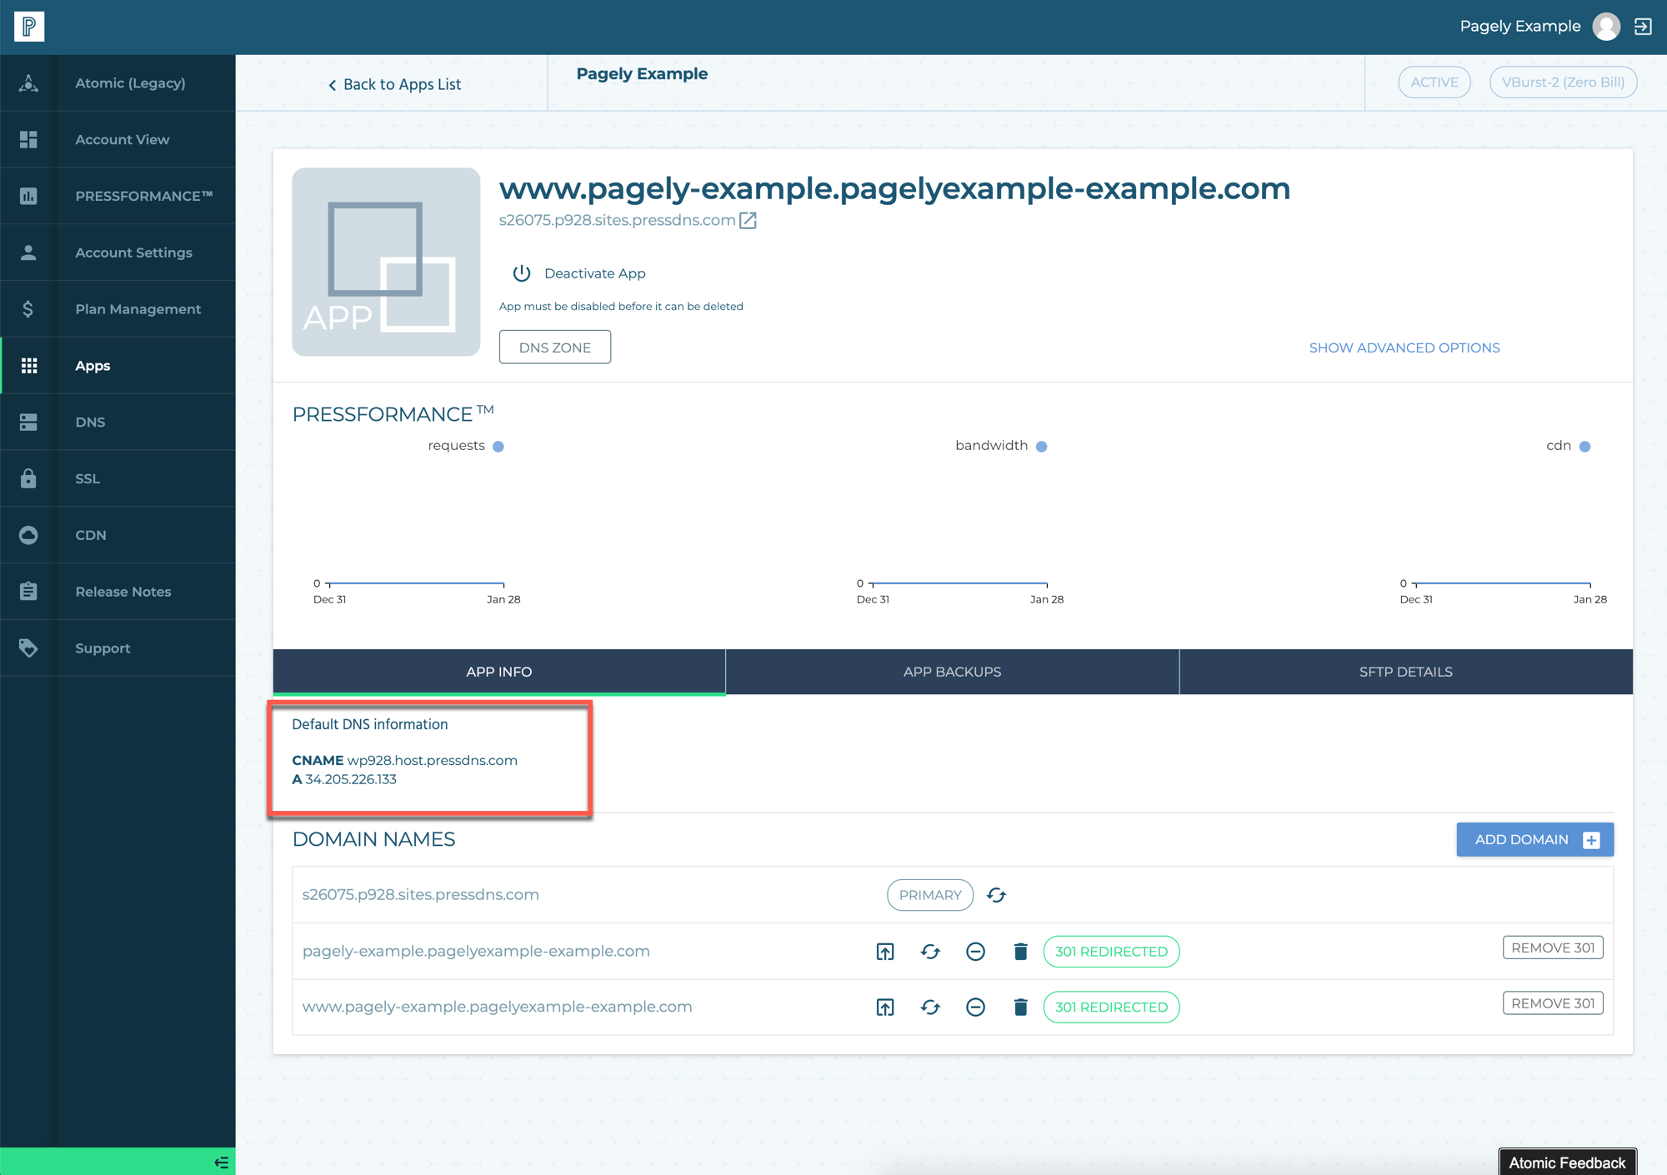Toggle bandwidth series legend dot
Viewport: 1667px width, 1175px height.
click(x=1042, y=447)
